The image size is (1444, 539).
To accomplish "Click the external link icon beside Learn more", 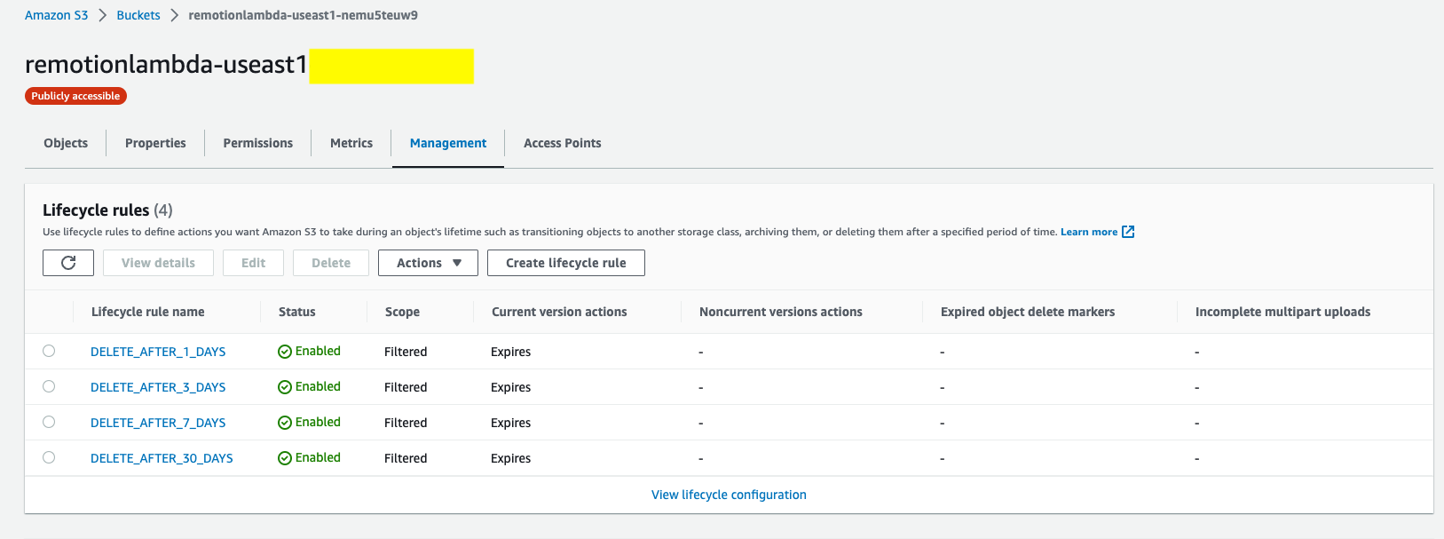I will pyautogui.click(x=1128, y=232).
